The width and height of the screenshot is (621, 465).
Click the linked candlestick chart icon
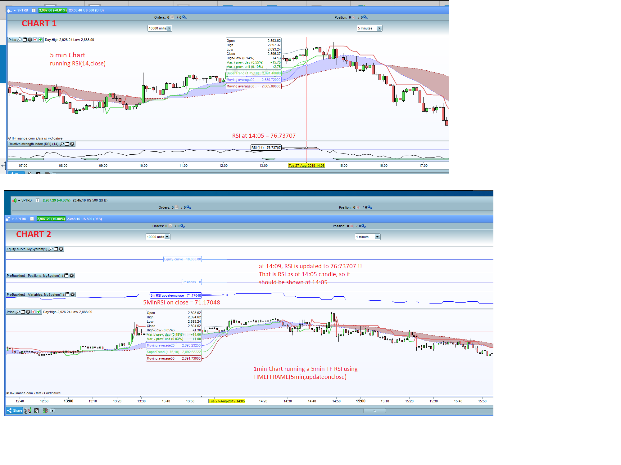click(28, 411)
